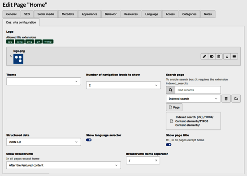Click the jpg extension badge
247x176 pixels.
click(x=10, y=42)
